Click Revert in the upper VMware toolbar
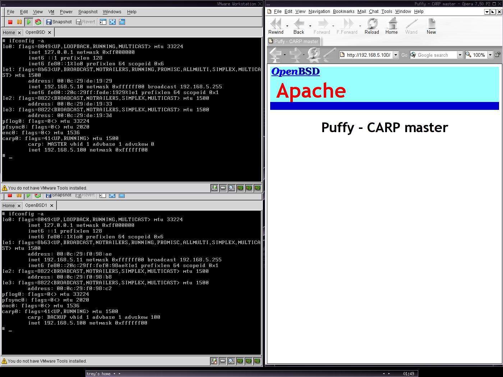This screenshot has width=503, height=377. point(86,22)
